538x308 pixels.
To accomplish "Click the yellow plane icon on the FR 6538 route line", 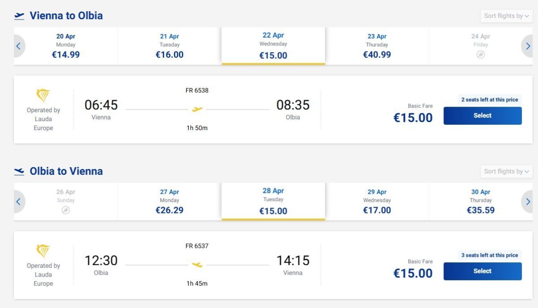I will pos(197,109).
